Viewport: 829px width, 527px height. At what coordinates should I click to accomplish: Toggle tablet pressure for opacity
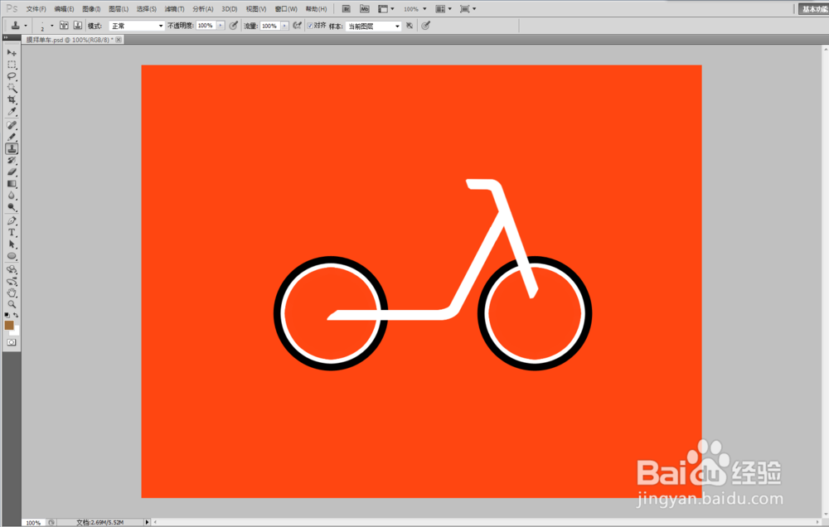233,26
